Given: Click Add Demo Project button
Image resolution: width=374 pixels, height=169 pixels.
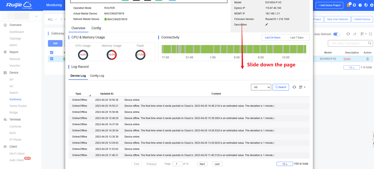Looking at the screenshot, I should [x=329, y=5].
